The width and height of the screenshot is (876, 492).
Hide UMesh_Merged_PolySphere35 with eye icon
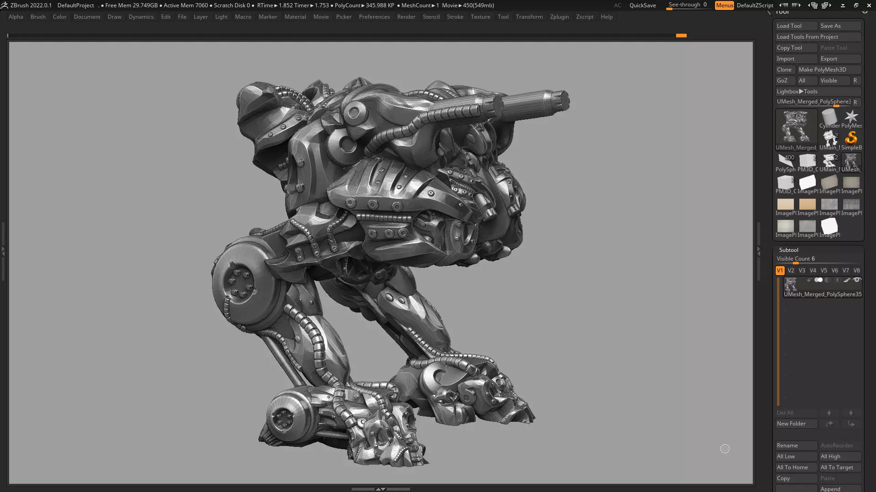click(857, 280)
